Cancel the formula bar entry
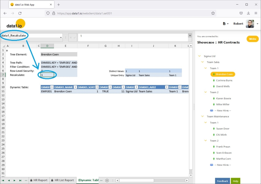This screenshot has height=184, width=261. tap(71, 38)
